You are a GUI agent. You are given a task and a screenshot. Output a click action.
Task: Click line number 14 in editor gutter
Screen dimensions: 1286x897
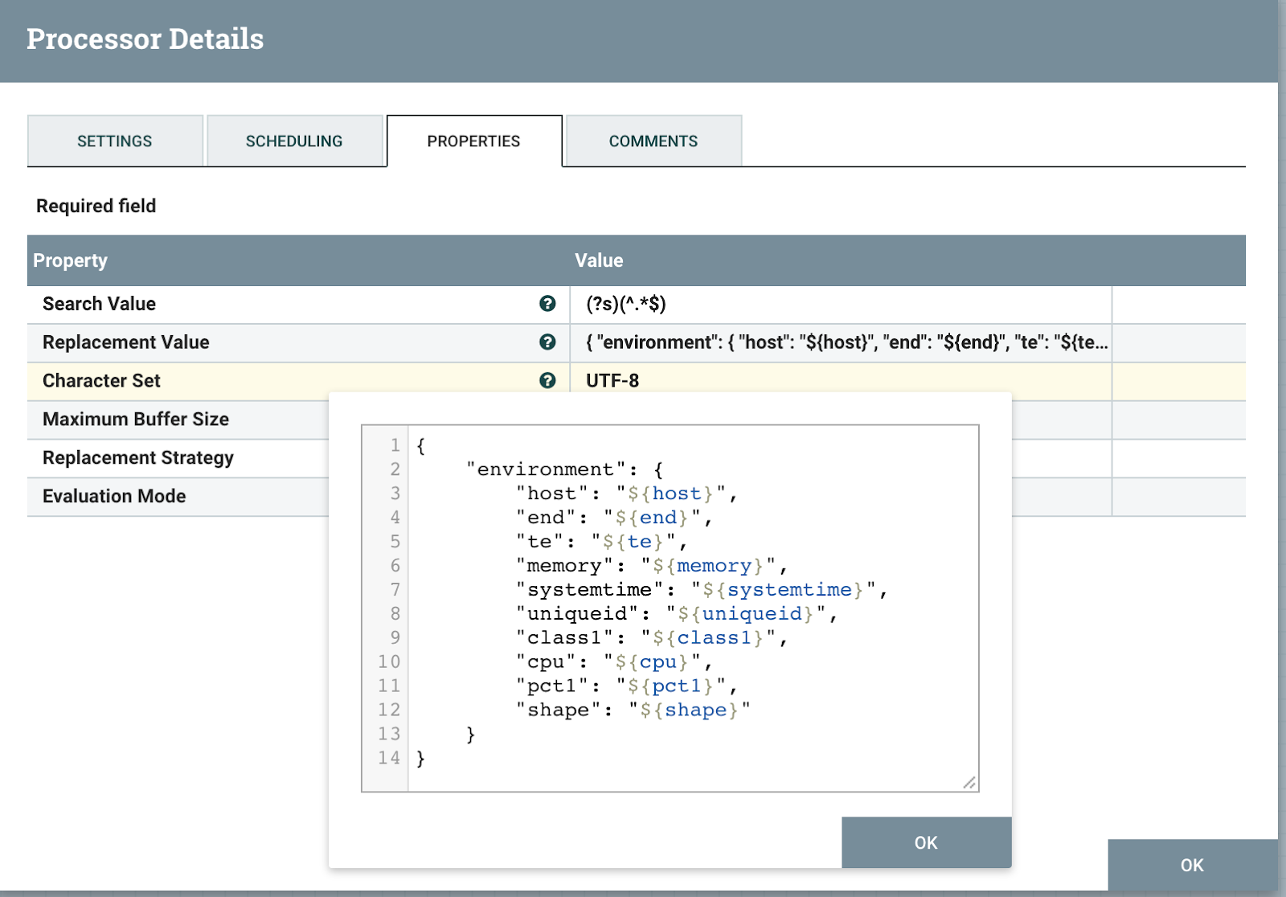tap(389, 758)
